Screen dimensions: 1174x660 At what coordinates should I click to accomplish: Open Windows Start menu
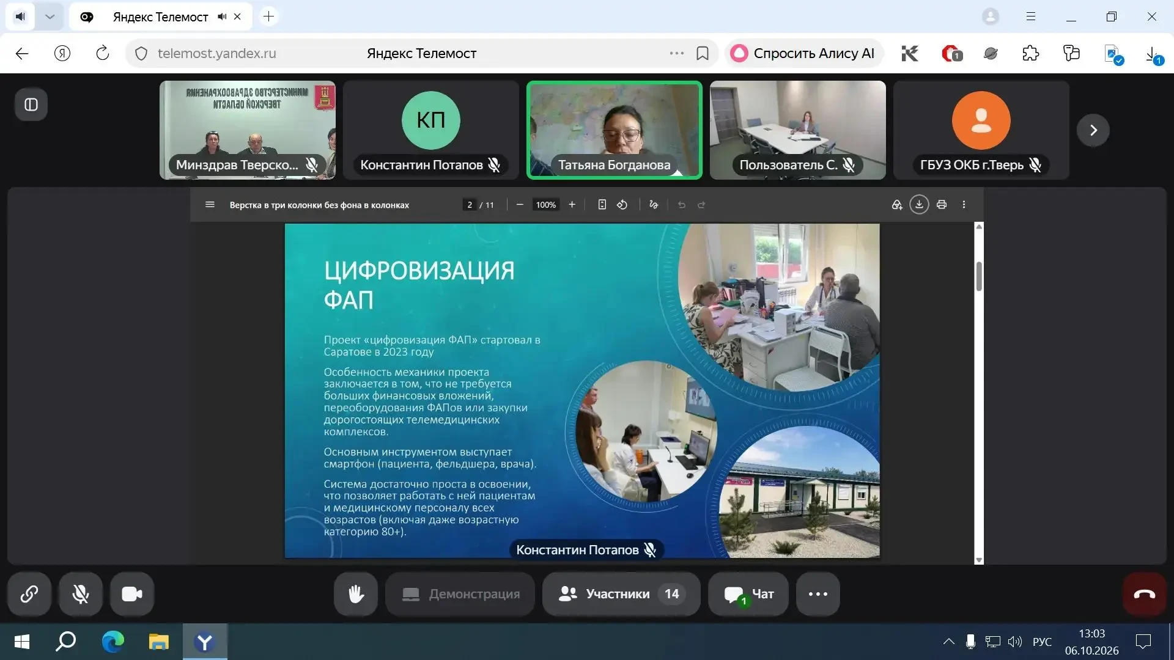[22, 642]
